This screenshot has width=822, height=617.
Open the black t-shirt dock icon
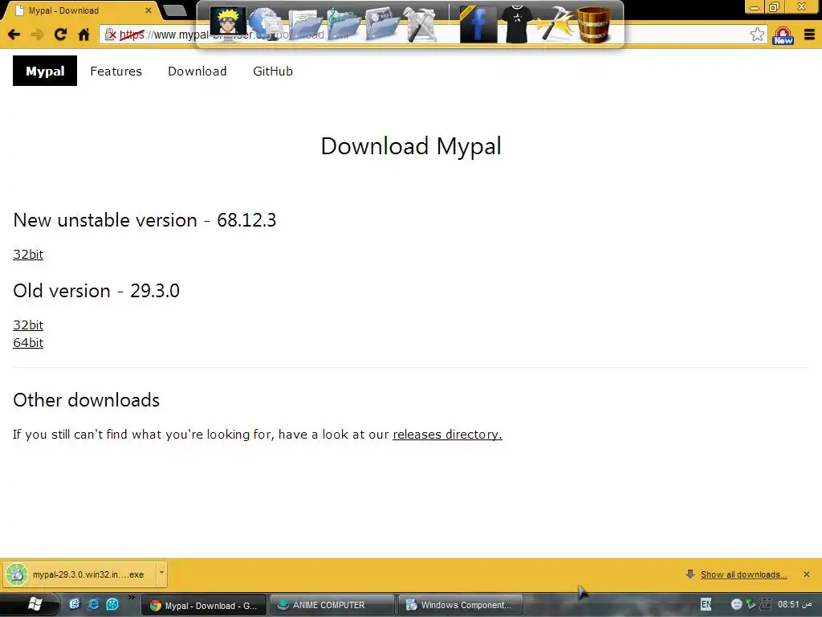tap(517, 23)
